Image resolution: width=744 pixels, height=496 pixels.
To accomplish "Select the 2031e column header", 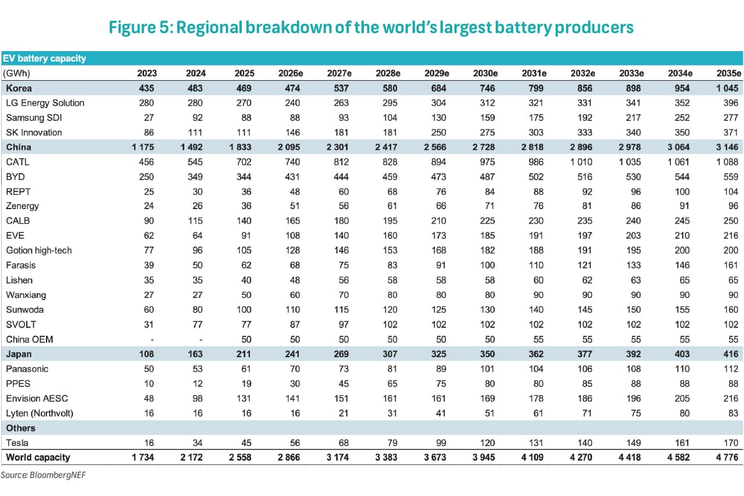I will coord(535,73).
